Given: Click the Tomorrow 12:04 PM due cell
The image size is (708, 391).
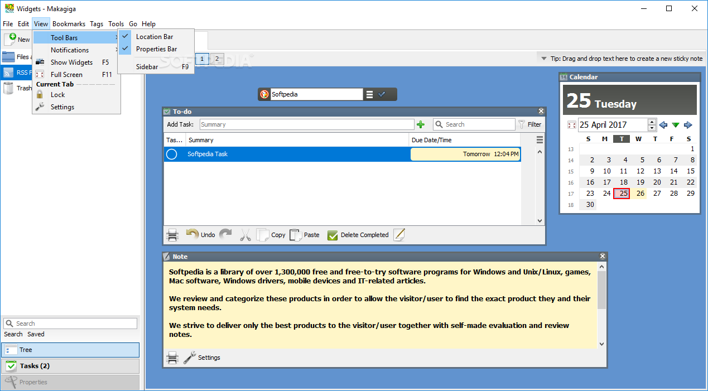Looking at the screenshot, I should 465,154.
